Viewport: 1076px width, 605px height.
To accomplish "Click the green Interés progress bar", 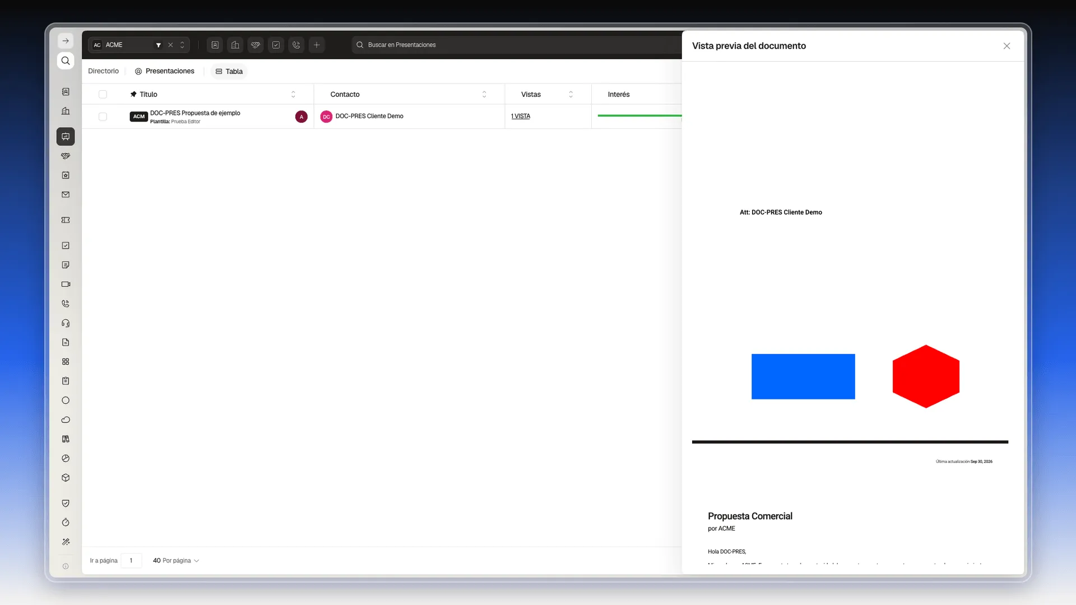I will [x=639, y=115].
